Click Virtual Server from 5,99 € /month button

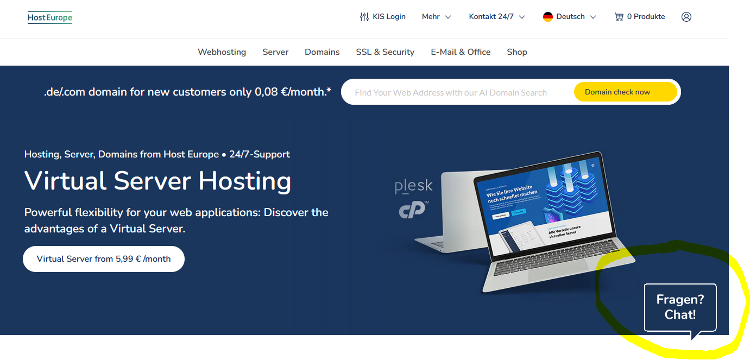click(x=104, y=259)
